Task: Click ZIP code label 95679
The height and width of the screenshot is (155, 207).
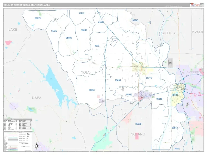Action: coord(38,18)
